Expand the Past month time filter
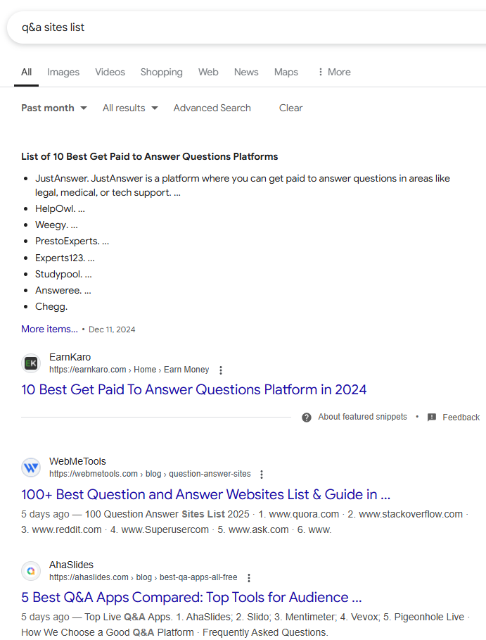486x640 pixels. click(54, 108)
